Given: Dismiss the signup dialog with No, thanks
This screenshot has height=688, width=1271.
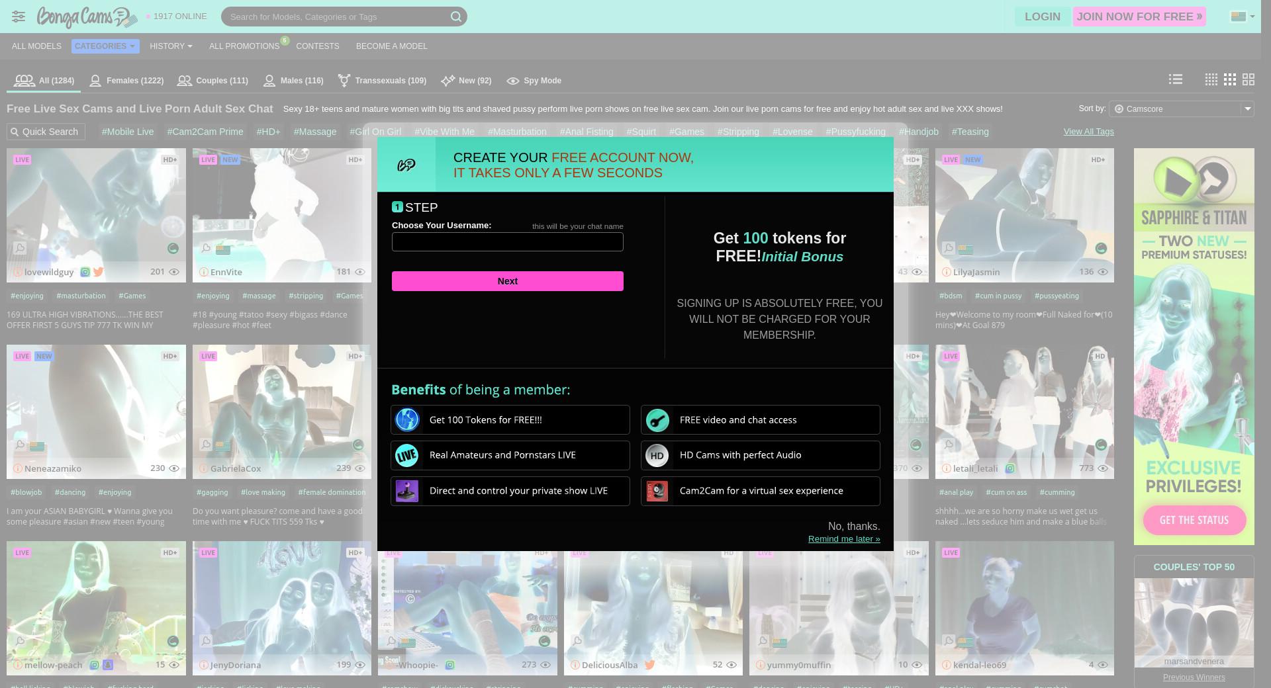Looking at the screenshot, I should [x=854, y=527].
